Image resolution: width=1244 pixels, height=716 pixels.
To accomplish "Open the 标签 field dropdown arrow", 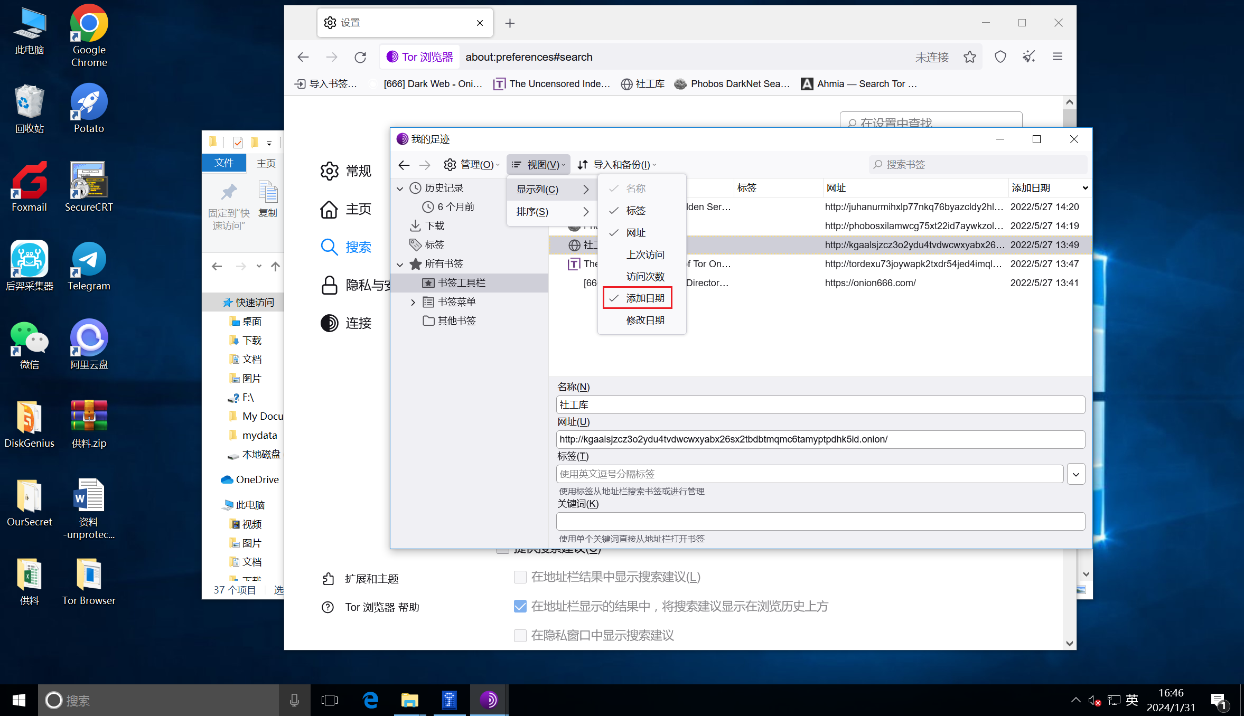I will pyautogui.click(x=1075, y=474).
